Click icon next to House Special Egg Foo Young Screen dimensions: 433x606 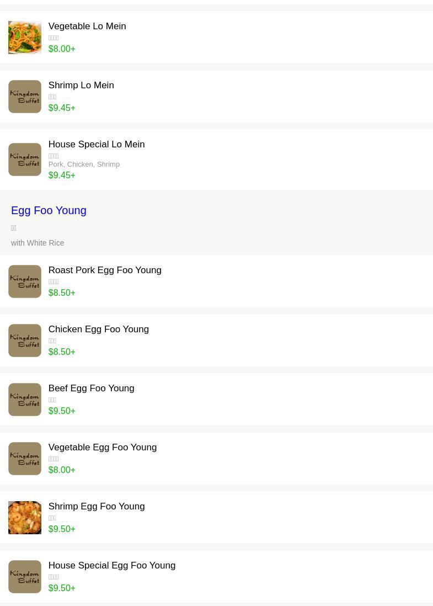(x=25, y=577)
